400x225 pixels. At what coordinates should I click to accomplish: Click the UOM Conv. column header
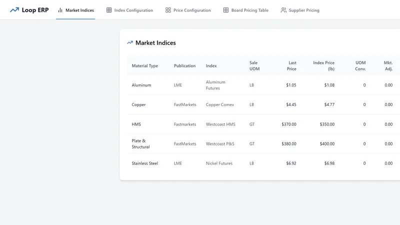(360, 66)
